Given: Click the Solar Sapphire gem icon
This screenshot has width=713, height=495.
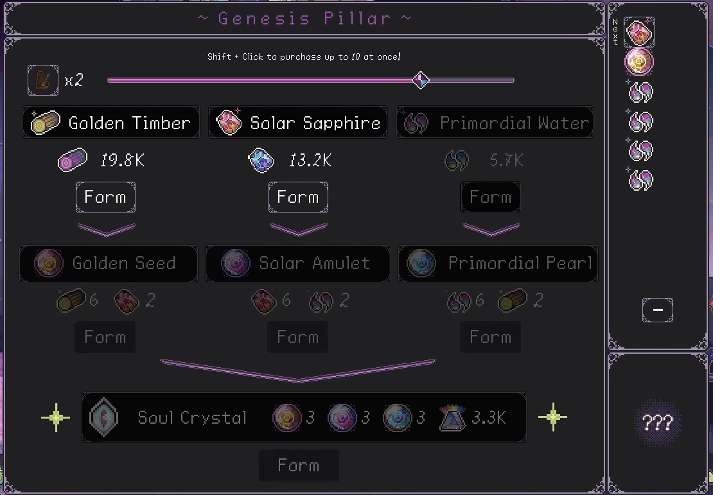Looking at the screenshot, I should [x=229, y=123].
